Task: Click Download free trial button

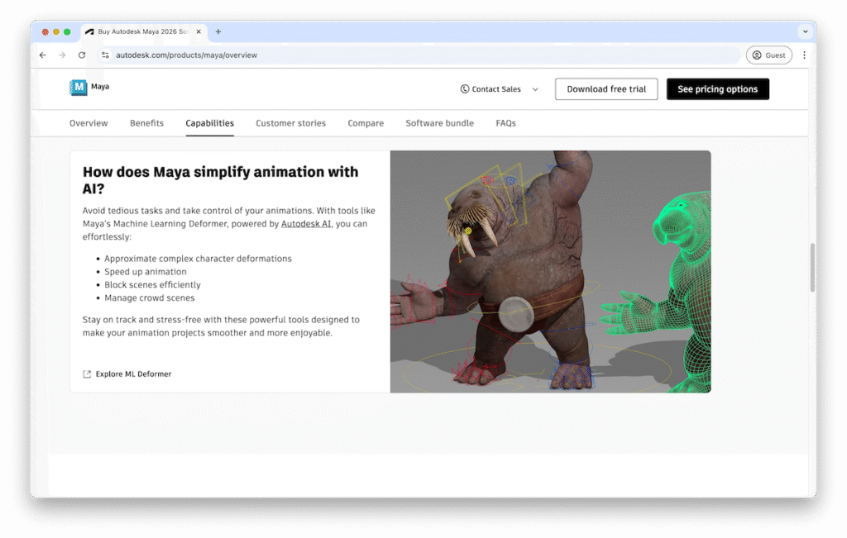Action: click(606, 89)
